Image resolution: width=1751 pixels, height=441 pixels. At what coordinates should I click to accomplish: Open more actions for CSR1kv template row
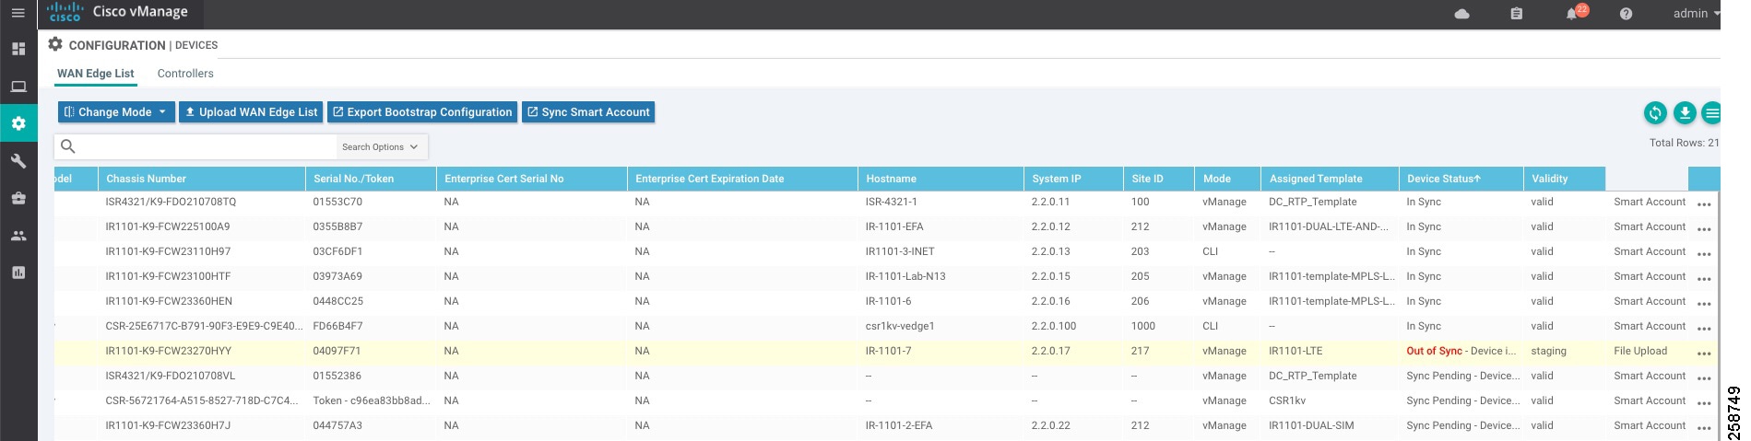1704,403
